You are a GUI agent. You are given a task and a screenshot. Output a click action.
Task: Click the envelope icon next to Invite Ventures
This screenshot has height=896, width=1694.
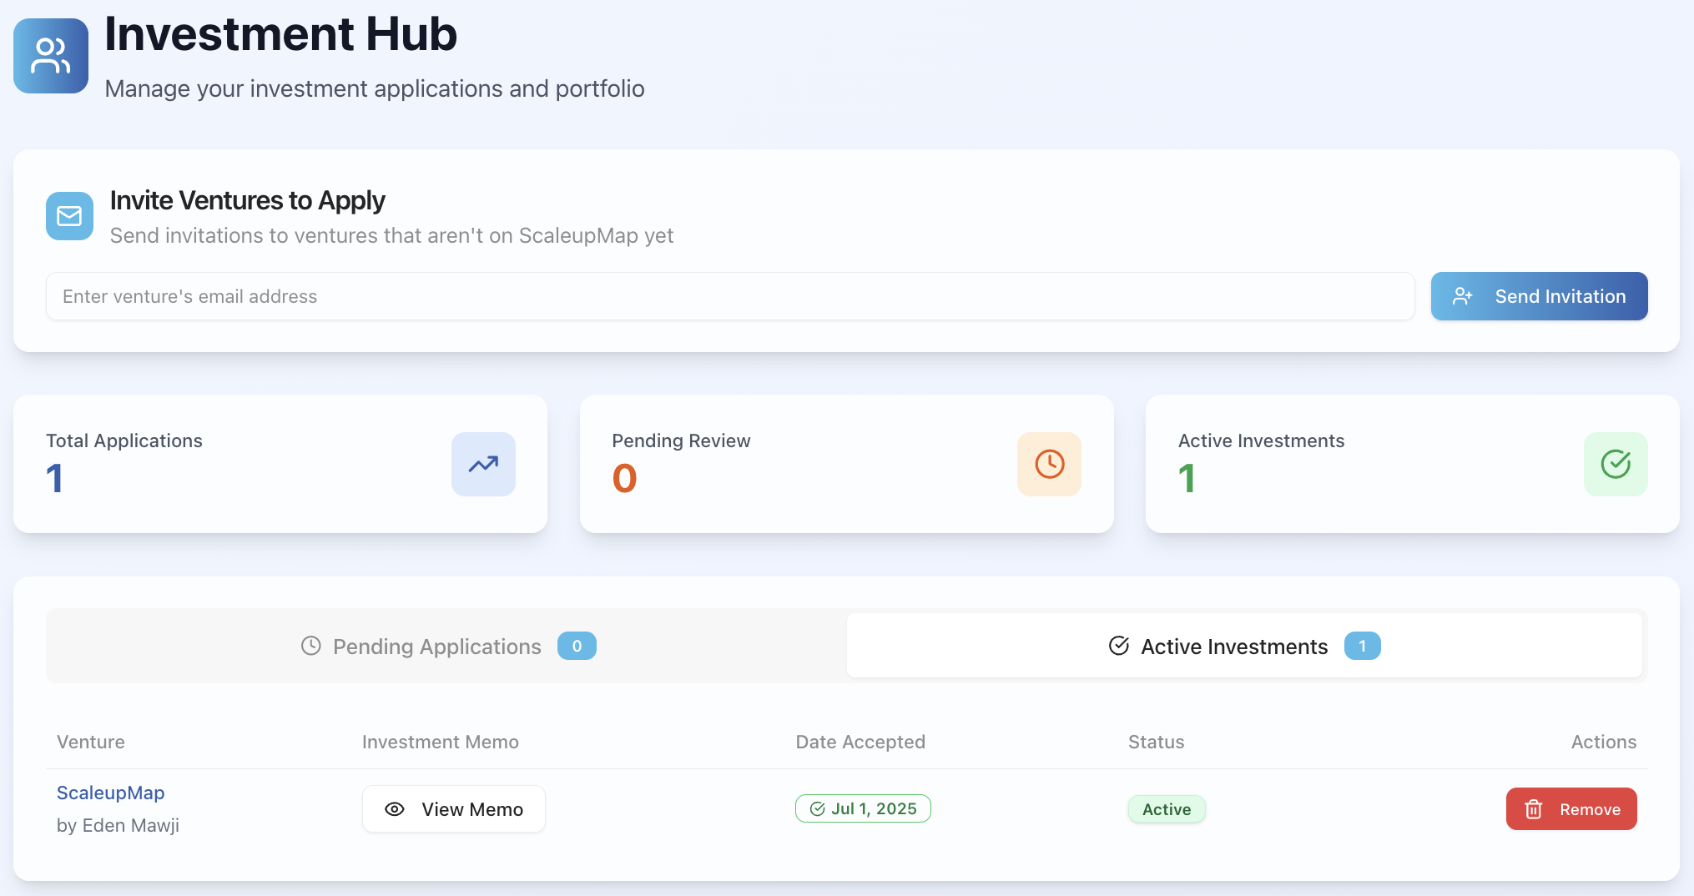tap(69, 216)
